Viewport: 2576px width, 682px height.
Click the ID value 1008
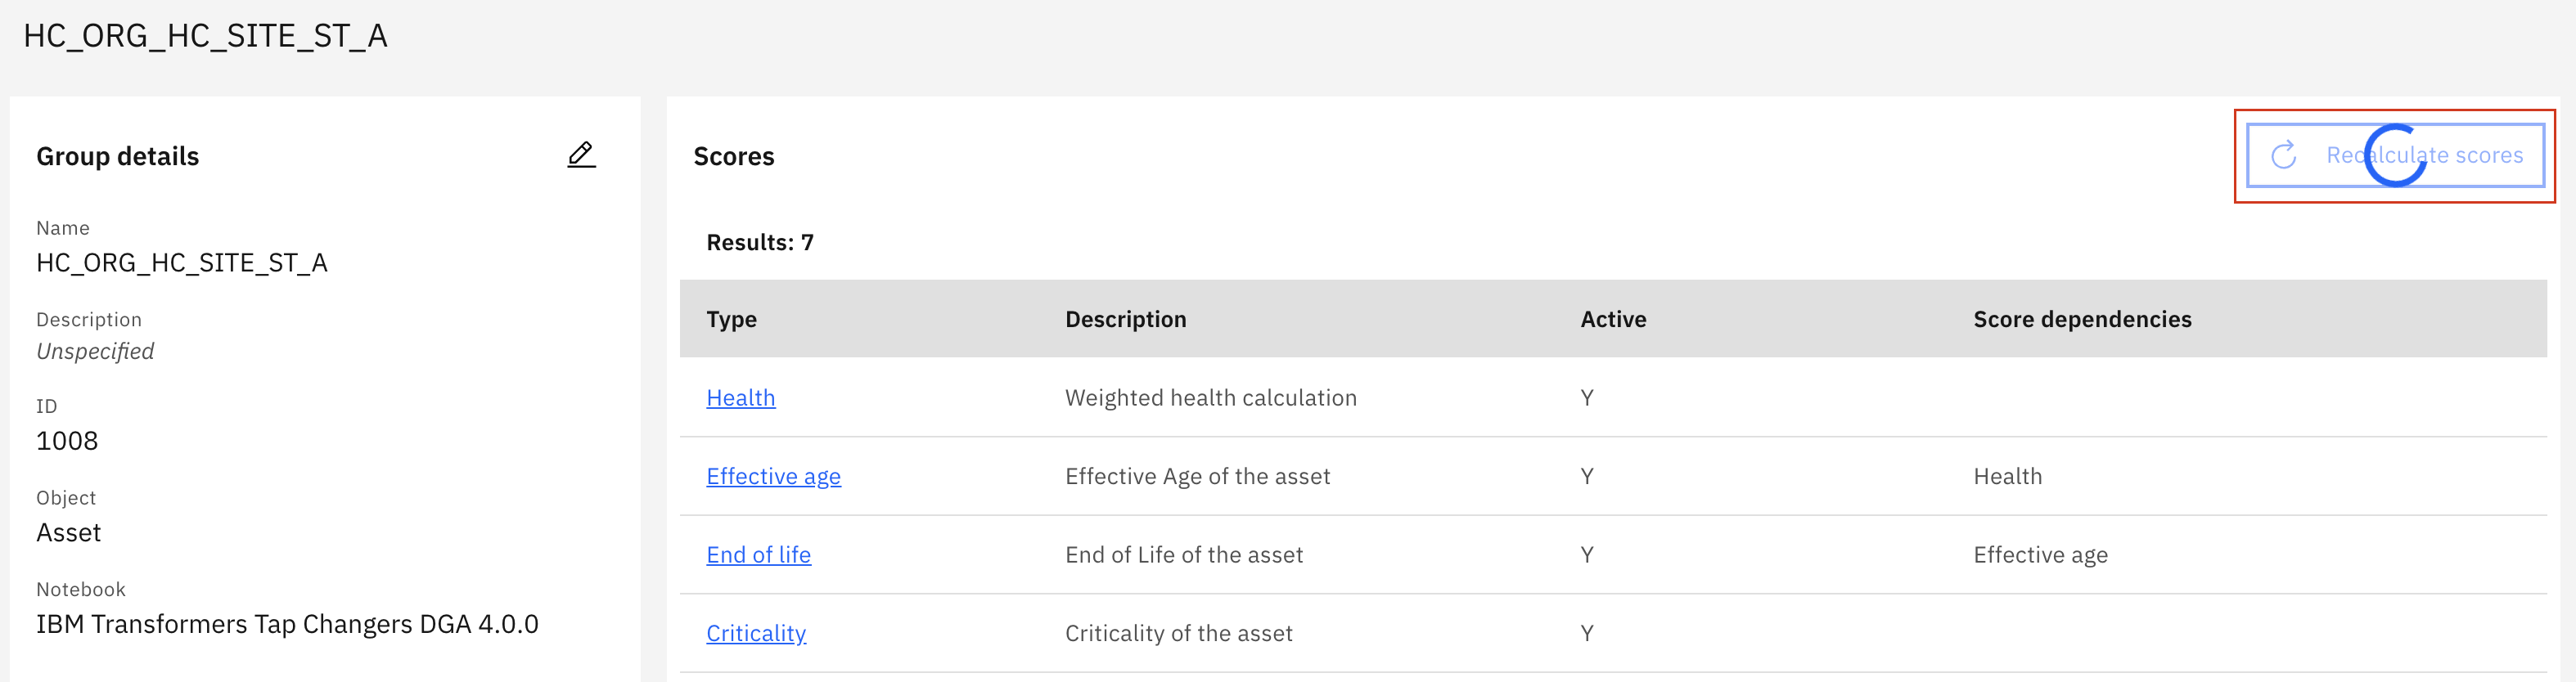click(x=67, y=441)
